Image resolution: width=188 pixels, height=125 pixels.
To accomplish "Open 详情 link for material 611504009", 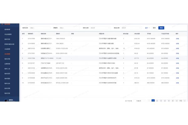I will (x=177, y=83).
